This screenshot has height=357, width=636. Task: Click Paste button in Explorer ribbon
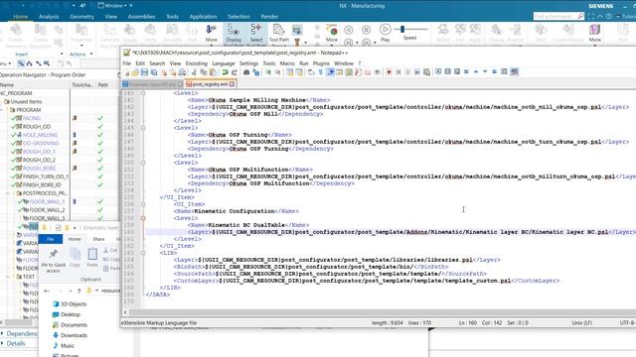tap(92, 258)
